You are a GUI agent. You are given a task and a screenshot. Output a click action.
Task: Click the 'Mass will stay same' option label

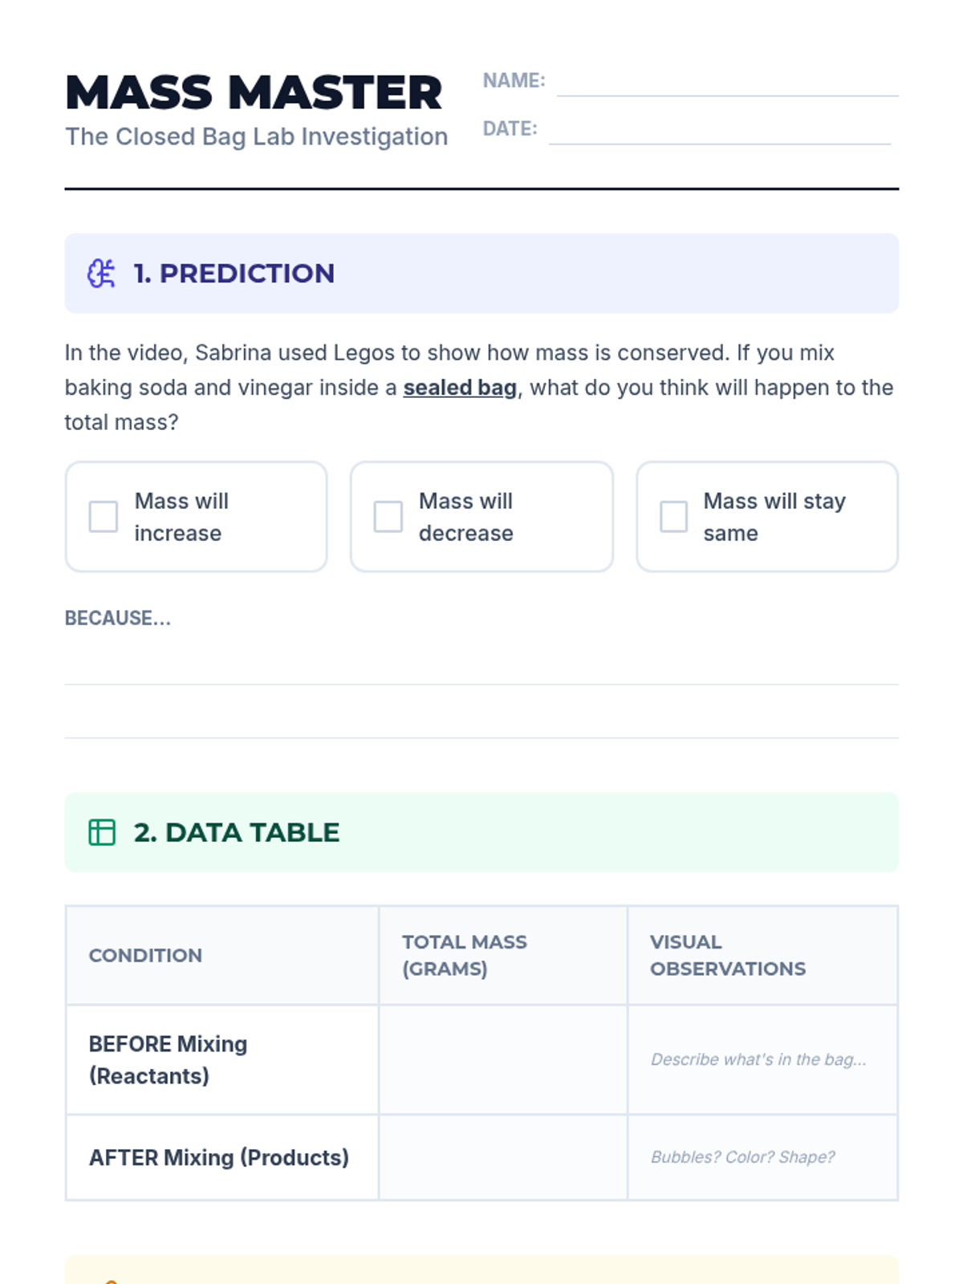tap(774, 517)
